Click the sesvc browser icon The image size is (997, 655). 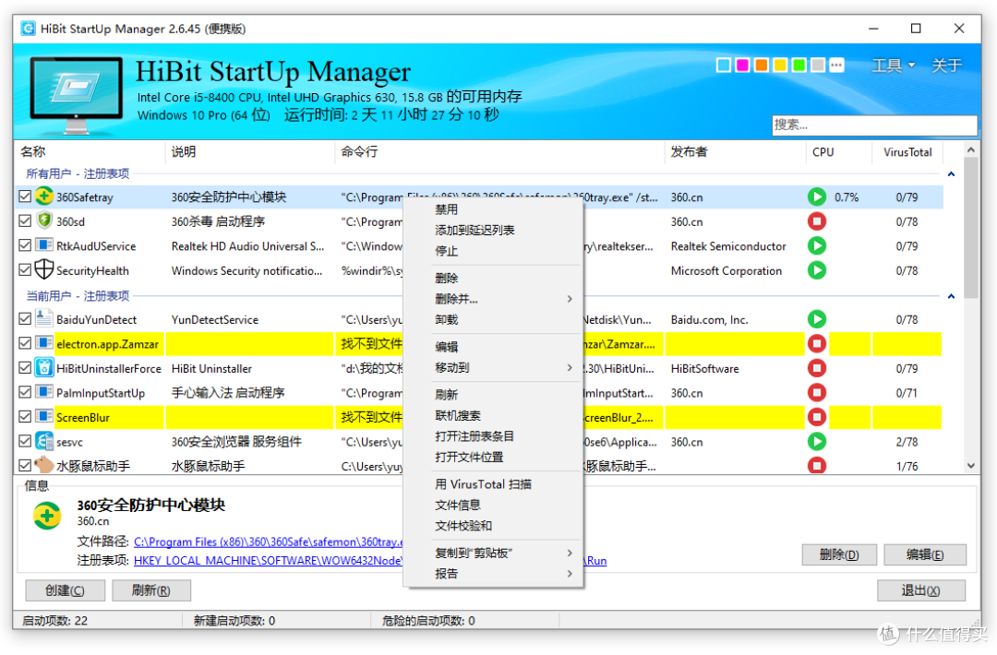tap(44, 442)
